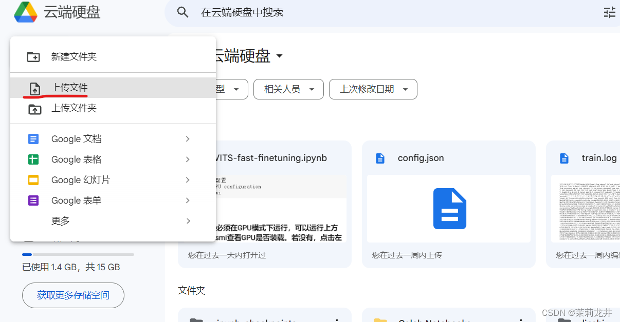Click the train.log file name
620x322 pixels.
coord(599,158)
